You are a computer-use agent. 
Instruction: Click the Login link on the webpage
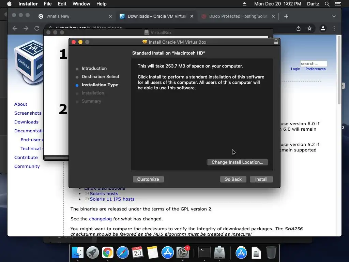coord(295,69)
